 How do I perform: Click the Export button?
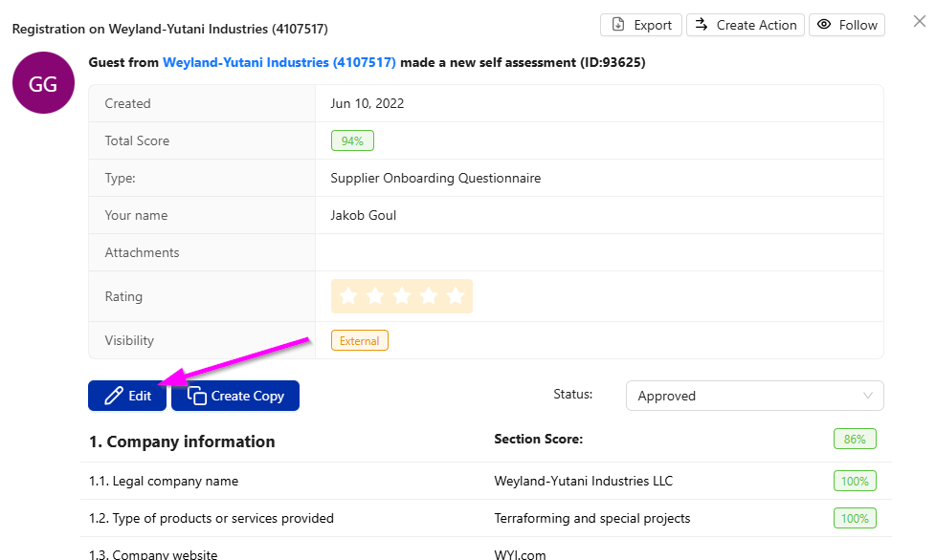pyautogui.click(x=640, y=25)
